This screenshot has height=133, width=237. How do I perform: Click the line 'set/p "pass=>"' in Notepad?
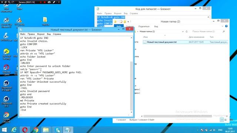point(30,69)
